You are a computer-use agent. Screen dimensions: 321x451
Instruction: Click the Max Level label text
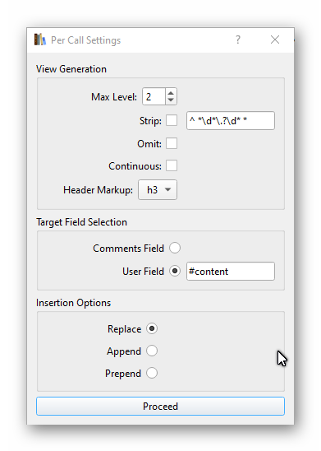click(114, 97)
